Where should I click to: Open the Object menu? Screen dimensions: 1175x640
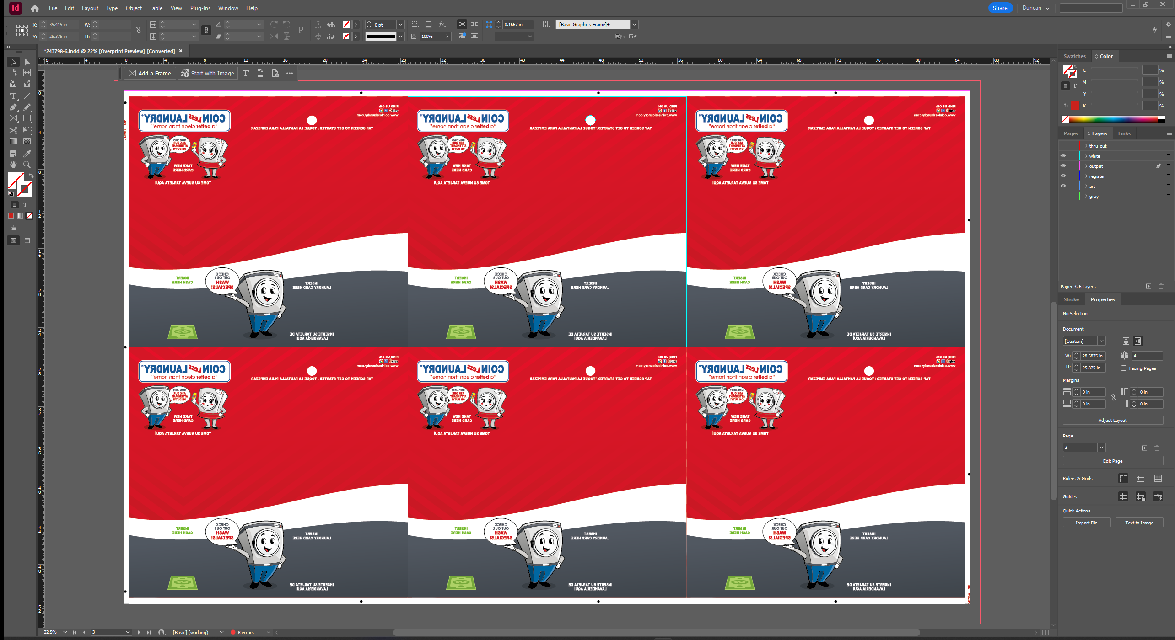[x=134, y=8]
